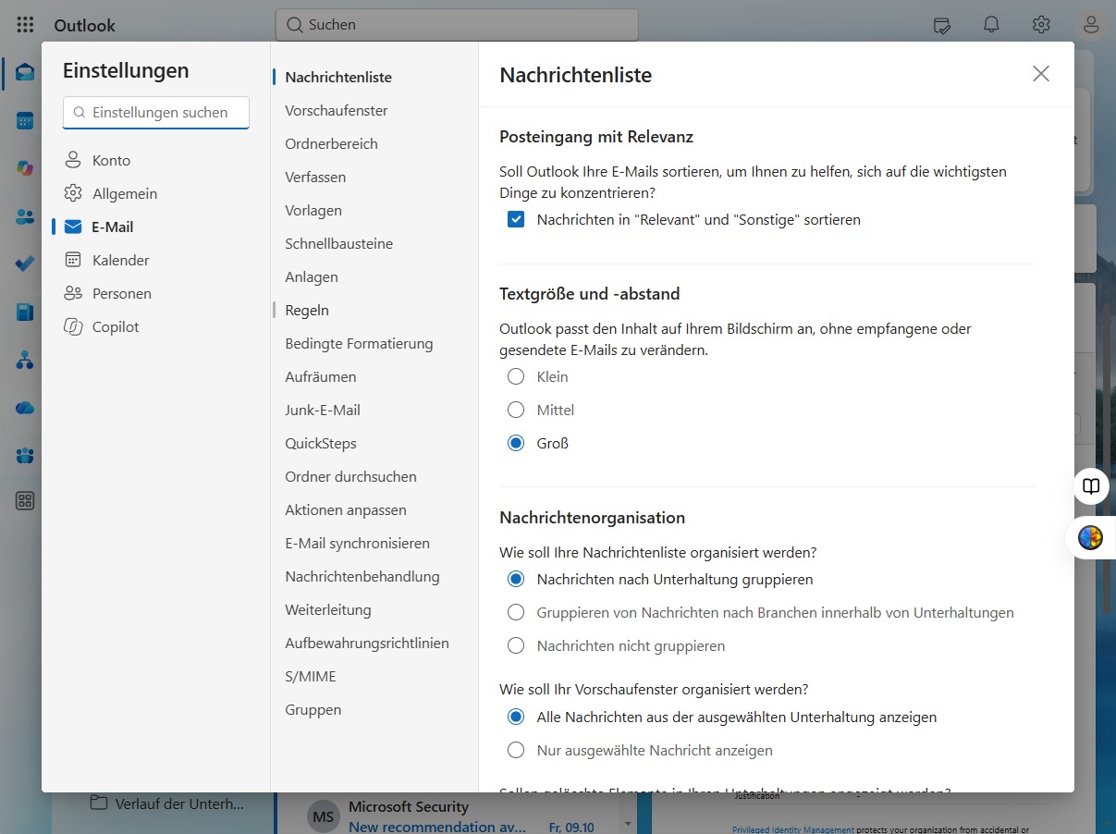Viewport: 1116px width, 834px height.
Task: Click the Einstellungen suchen search field
Action: 156,113
